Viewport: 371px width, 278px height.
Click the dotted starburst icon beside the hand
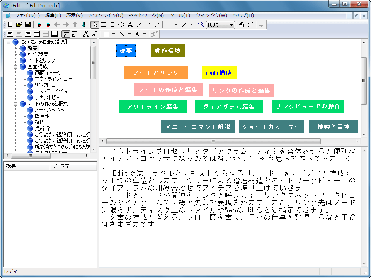click(x=250, y=25)
